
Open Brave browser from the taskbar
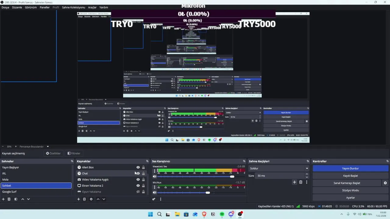[x=204, y=214]
